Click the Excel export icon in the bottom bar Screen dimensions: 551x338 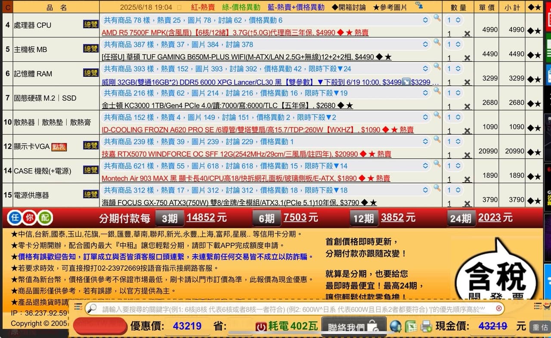coord(411,326)
